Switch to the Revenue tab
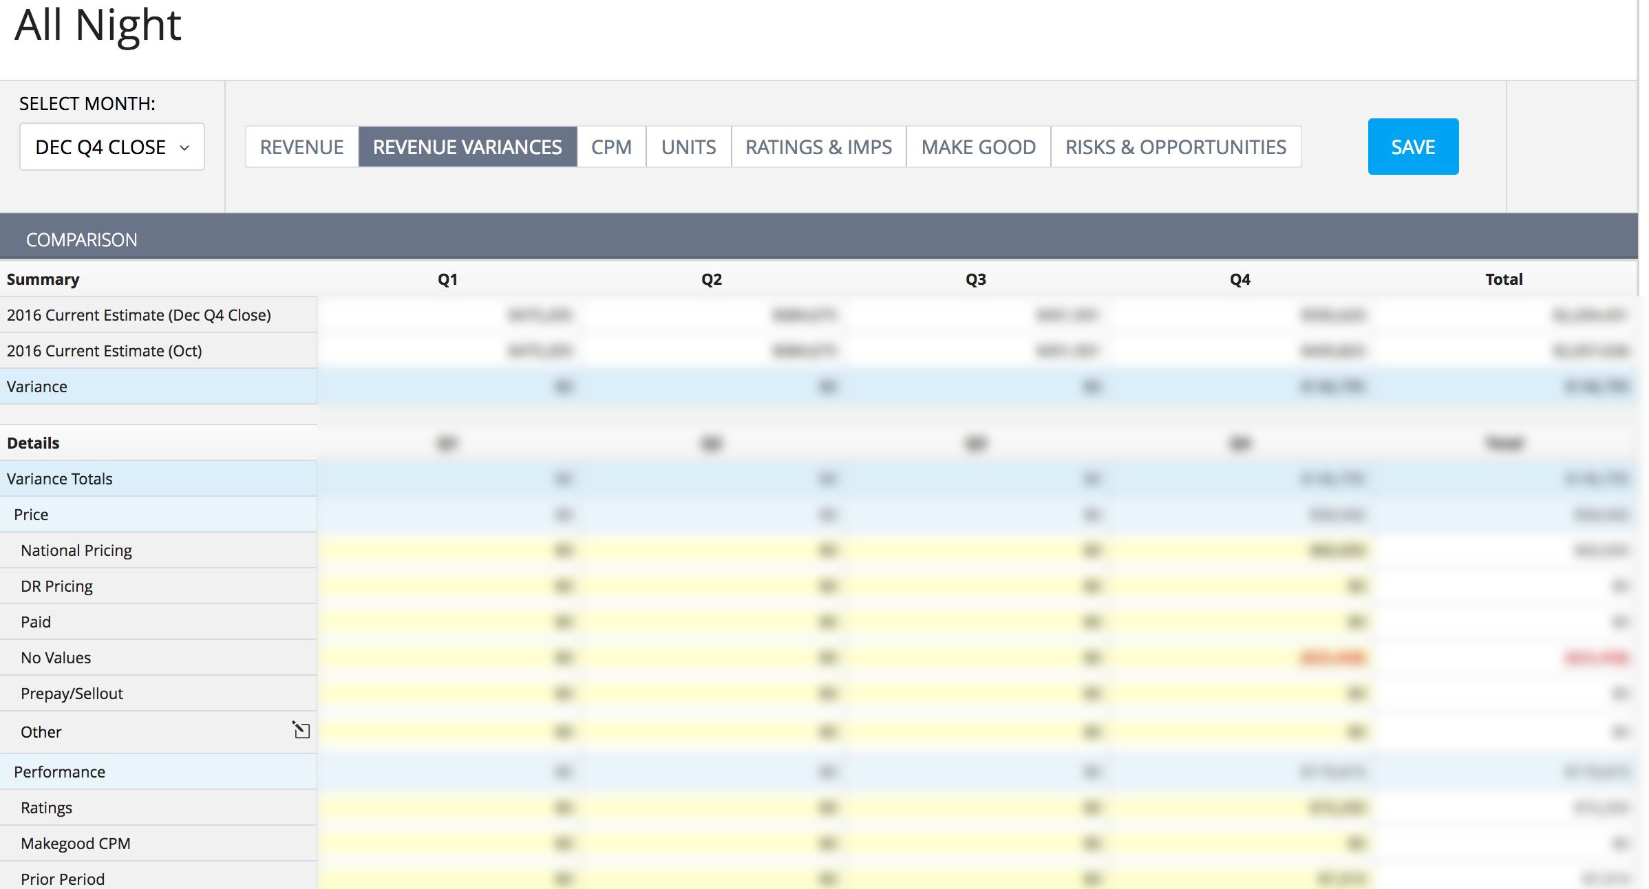Image resolution: width=1649 pixels, height=889 pixels. point(301,147)
